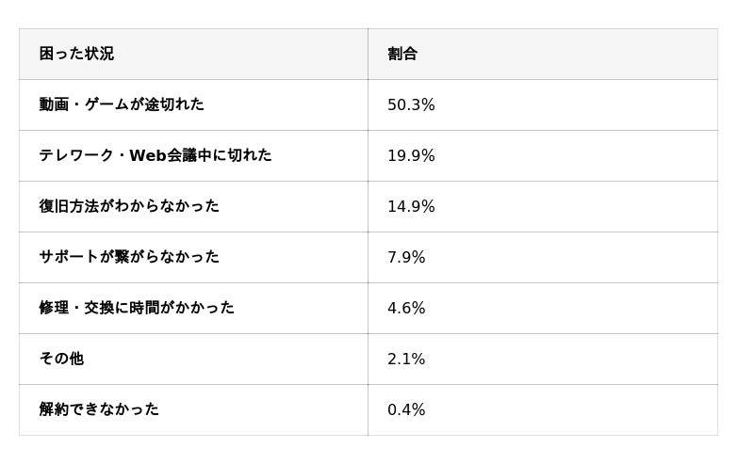This screenshot has width=754, height=464.
Task: Click the 50.3% value cell
Action: click(x=411, y=105)
